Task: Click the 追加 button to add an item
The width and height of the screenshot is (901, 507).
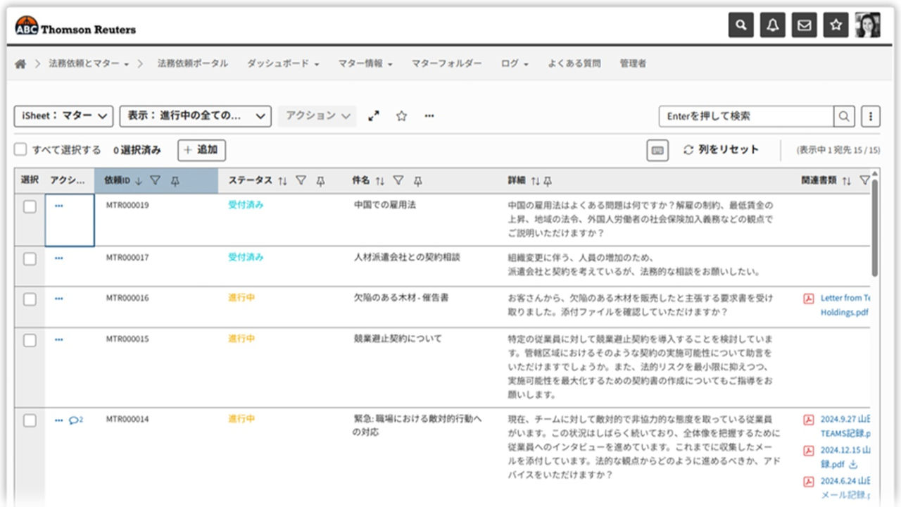Action: (201, 150)
